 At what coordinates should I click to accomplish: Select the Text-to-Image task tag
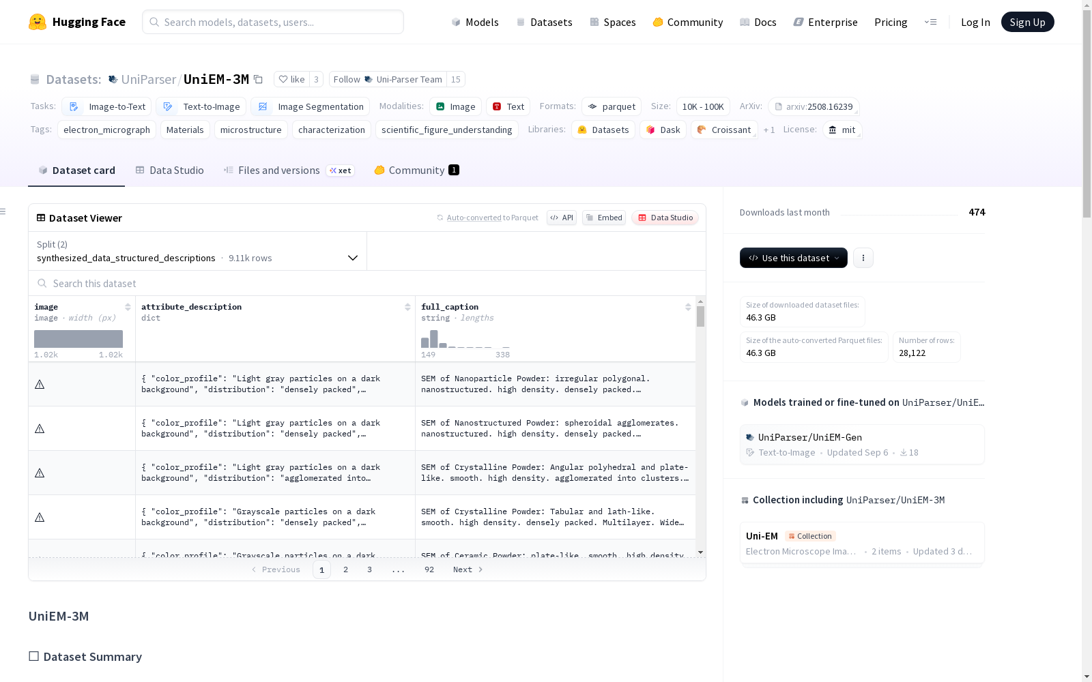pos(201,106)
